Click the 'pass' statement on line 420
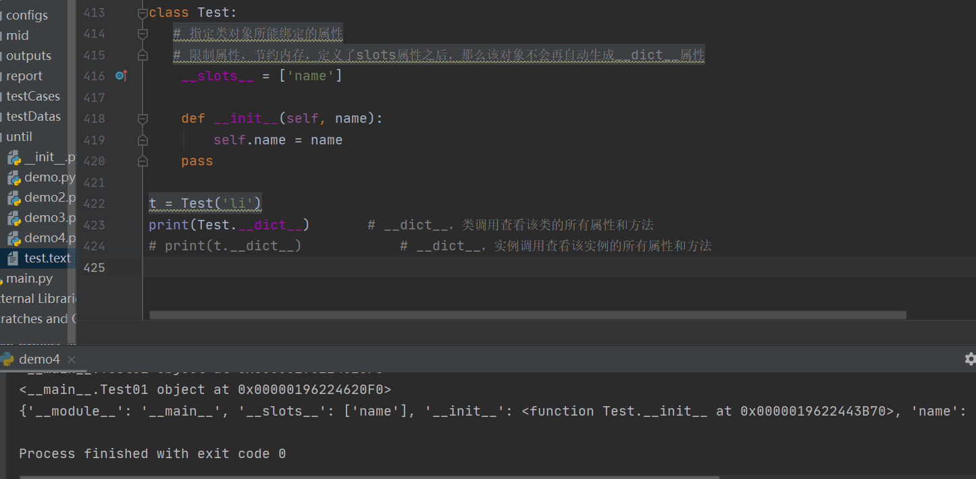 point(197,161)
